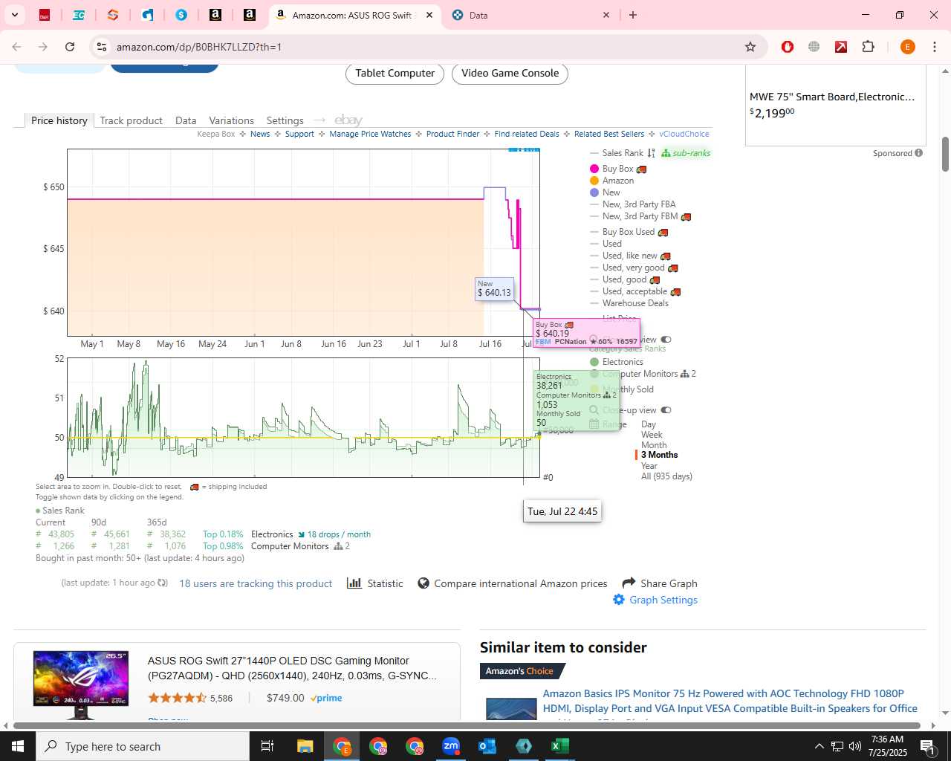Toggle Electronics sales rank in legend
The width and height of the screenshot is (951, 761).
[616, 362]
